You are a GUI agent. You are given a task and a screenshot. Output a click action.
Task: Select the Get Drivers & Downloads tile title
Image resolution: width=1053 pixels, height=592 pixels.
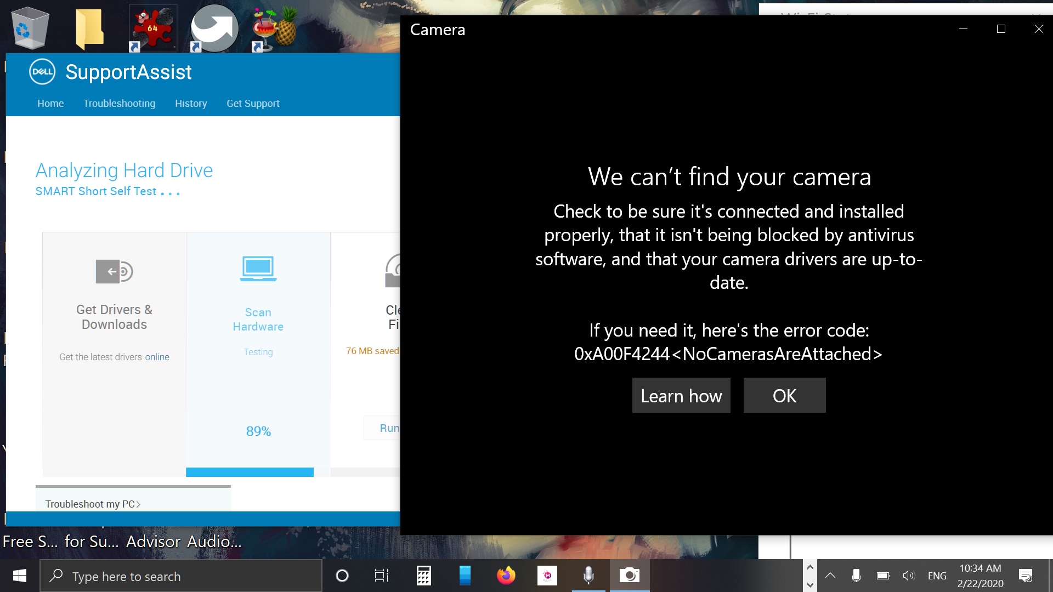point(114,317)
